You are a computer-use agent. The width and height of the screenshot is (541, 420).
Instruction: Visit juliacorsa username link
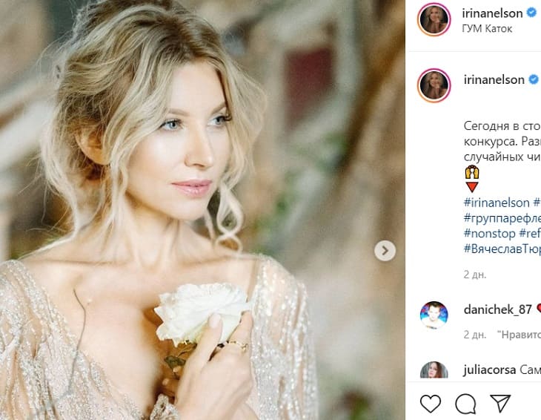tap(490, 369)
